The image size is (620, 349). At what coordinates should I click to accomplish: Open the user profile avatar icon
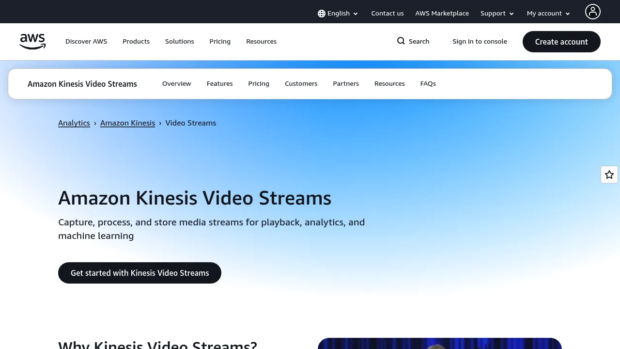[x=592, y=12]
